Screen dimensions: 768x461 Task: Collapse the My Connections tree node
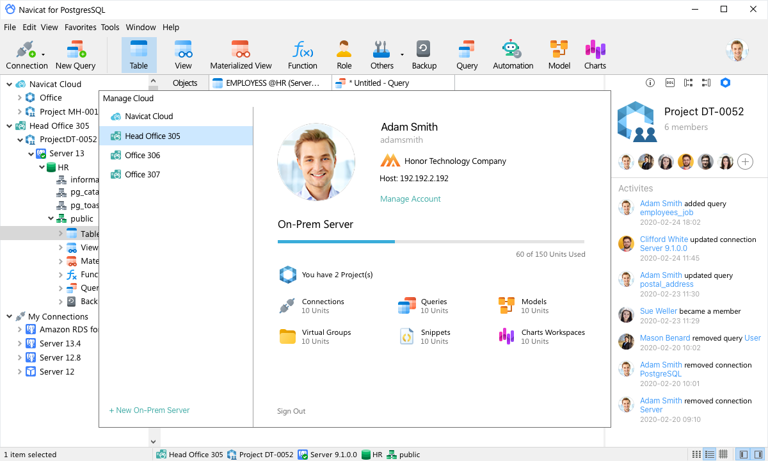[x=9, y=317]
